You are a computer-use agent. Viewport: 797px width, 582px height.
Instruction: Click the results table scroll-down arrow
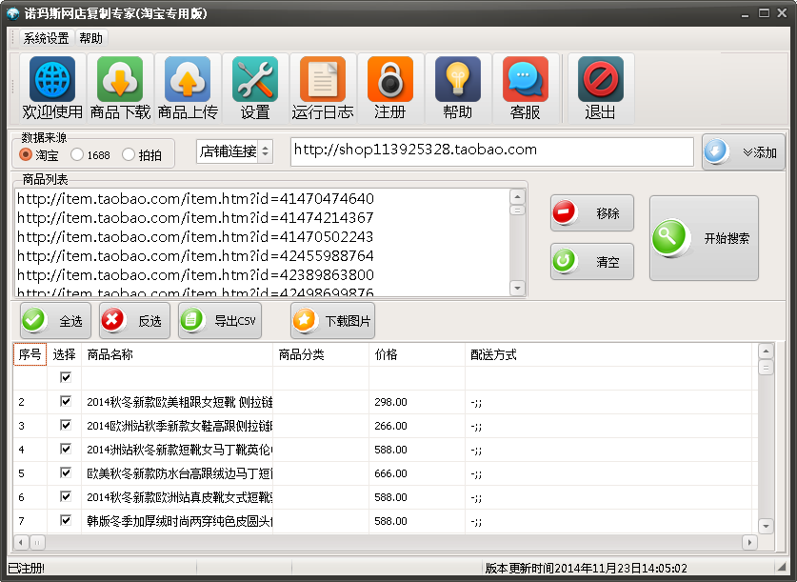[766, 526]
